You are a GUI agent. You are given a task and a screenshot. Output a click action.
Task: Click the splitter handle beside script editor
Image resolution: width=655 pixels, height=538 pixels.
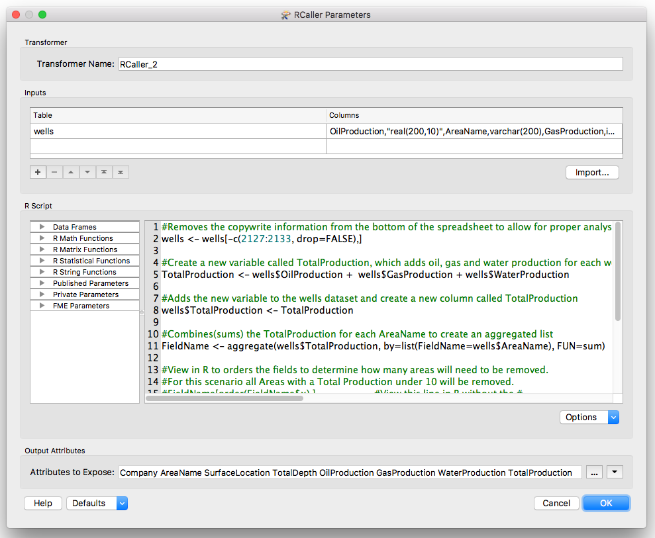coord(142,312)
